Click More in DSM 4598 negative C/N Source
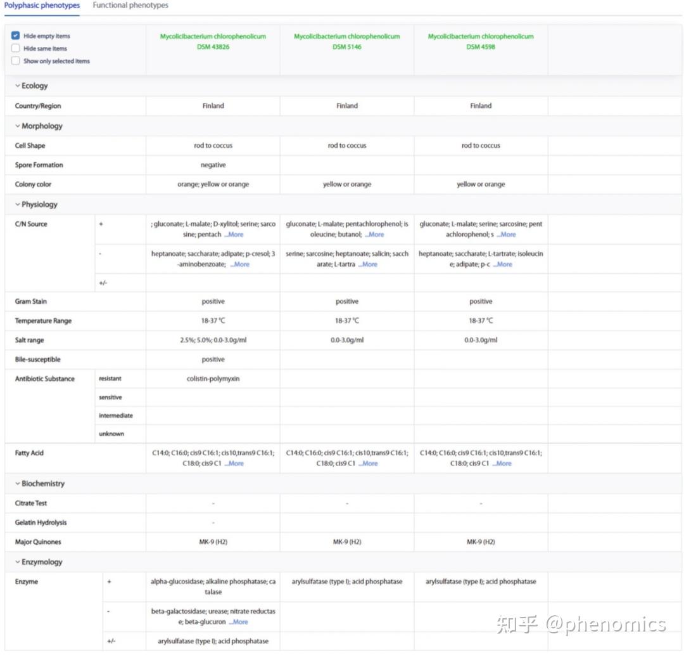 coord(503,264)
